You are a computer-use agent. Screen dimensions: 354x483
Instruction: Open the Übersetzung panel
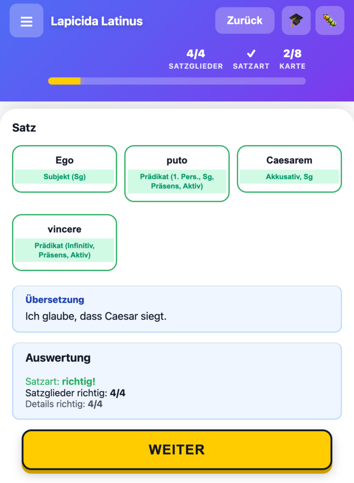click(177, 308)
